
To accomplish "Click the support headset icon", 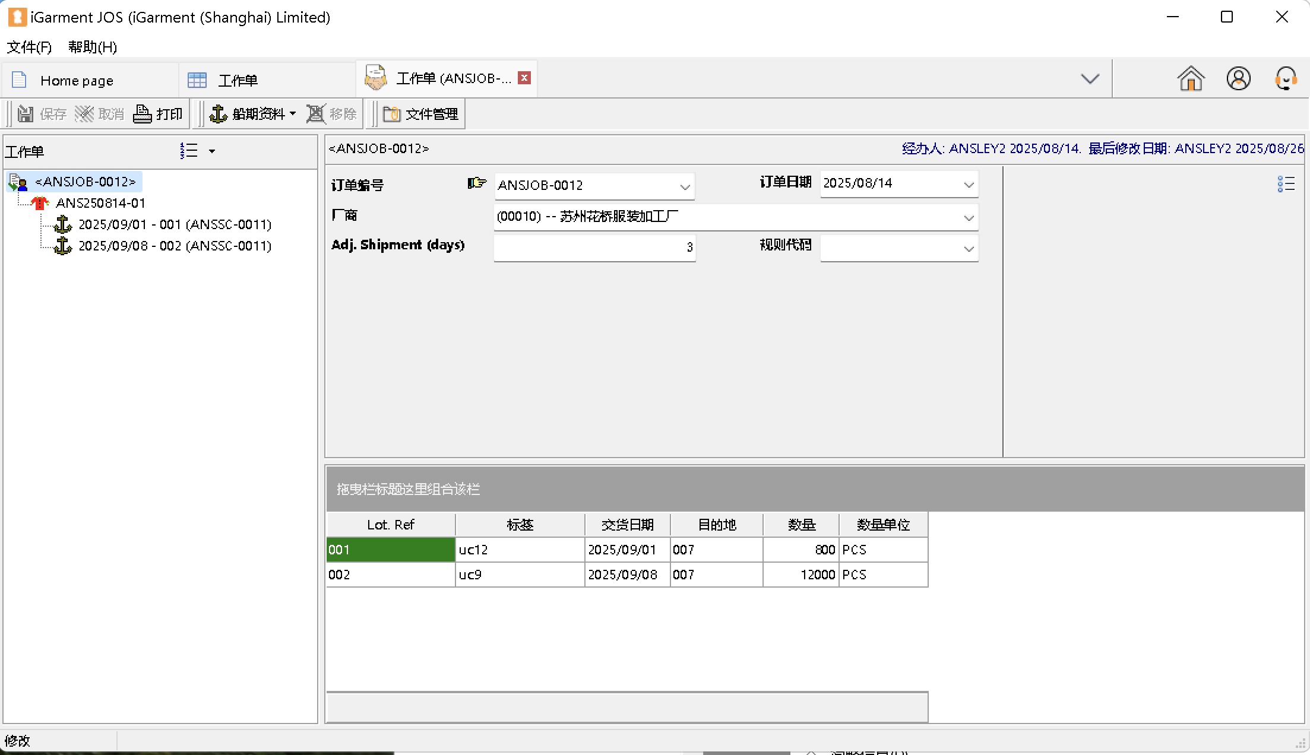I will pyautogui.click(x=1286, y=78).
